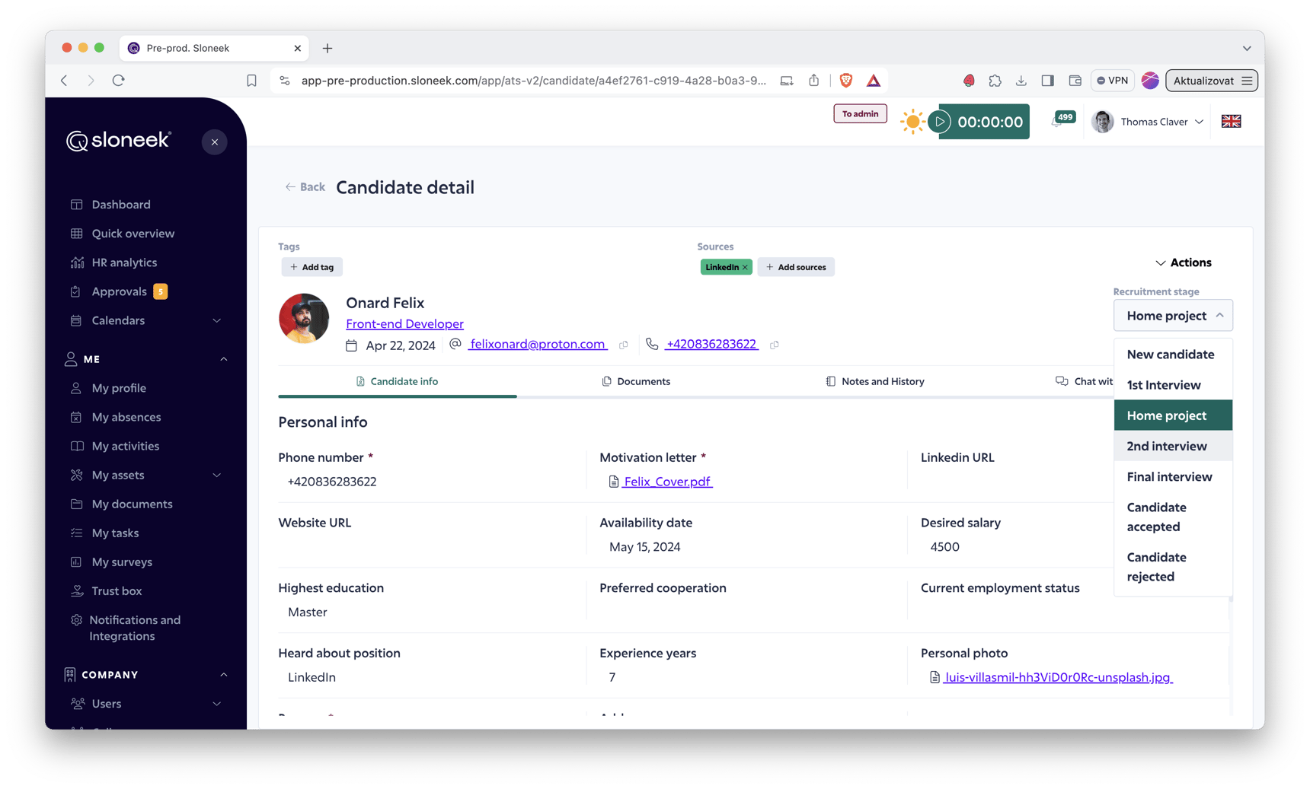Image resolution: width=1310 pixels, height=789 pixels.
Task: Open HR analytics from sidebar
Action: 123,262
